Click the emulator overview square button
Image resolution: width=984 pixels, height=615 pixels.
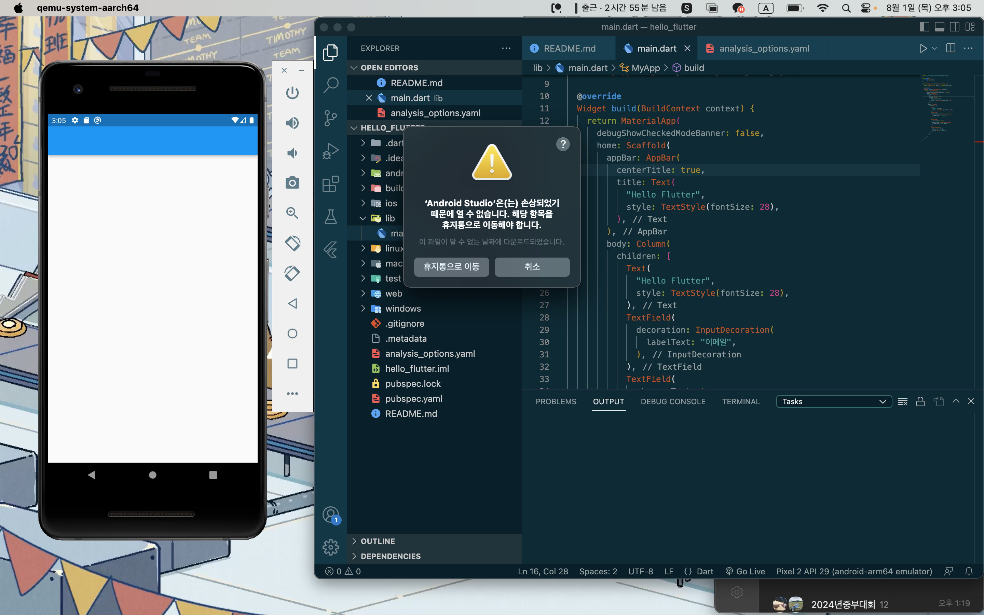click(292, 364)
